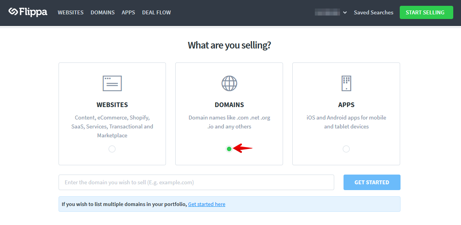The width and height of the screenshot is (461, 225).
Task: Click the mobile device icon in the Apps card
Action: [346, 83]
